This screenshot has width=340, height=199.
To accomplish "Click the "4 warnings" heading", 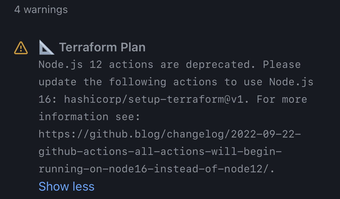I will [41, 10].
